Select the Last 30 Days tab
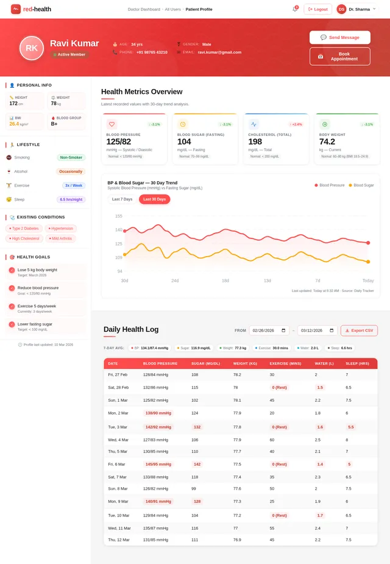Viewport: 390px width, 564px height. pyautogui.click(x=154, y=199)
